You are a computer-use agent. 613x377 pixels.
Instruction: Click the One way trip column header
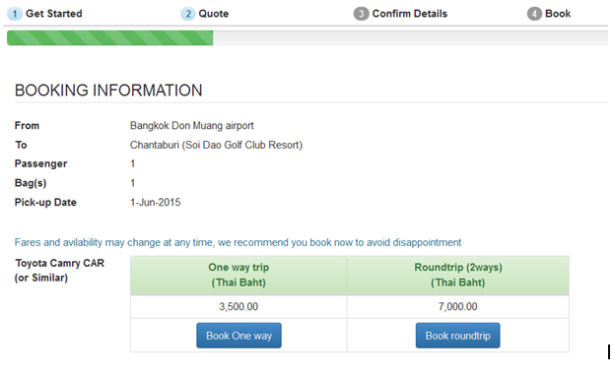click(x=238, y=275)
